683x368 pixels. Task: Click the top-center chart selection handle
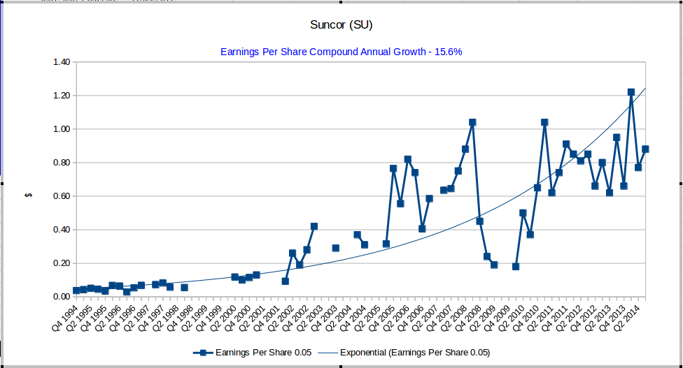(x=341, y=1)
